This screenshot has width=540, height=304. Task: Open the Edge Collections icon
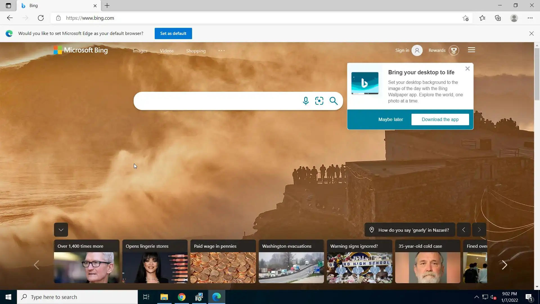pos(498,18)
